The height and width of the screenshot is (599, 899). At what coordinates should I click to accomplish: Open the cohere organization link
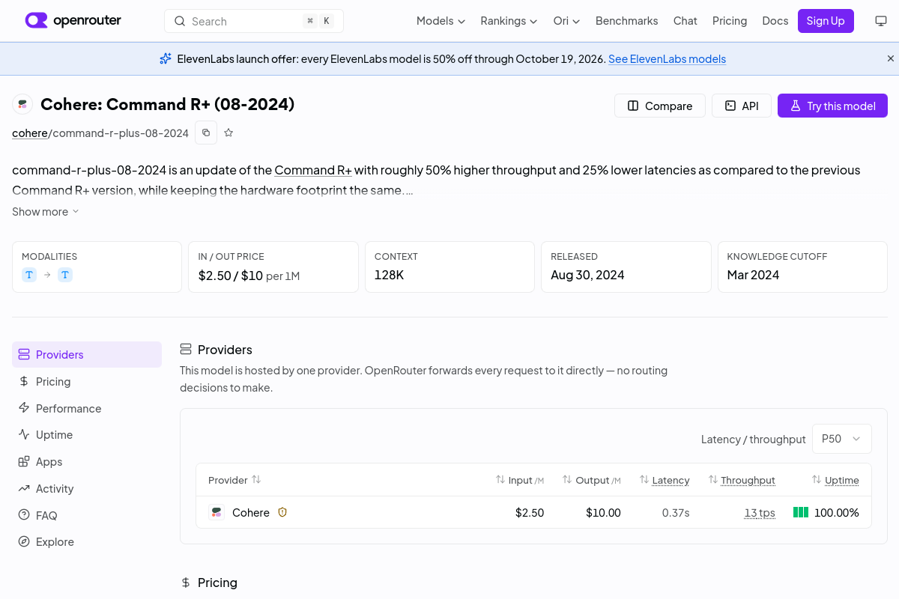[30, 133]
